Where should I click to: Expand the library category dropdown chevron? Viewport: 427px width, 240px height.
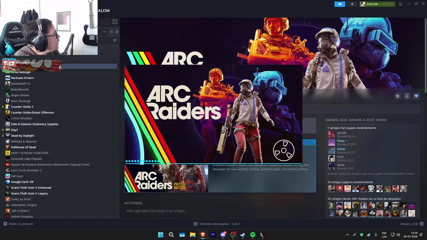click(104, 32)
